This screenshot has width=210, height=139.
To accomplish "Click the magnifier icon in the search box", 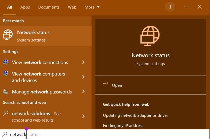I will (x=5, y=134).
